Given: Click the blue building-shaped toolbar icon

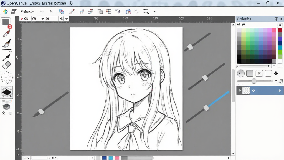Looking at the screenshot, I should pyautogui.click(x=128, y=11).
